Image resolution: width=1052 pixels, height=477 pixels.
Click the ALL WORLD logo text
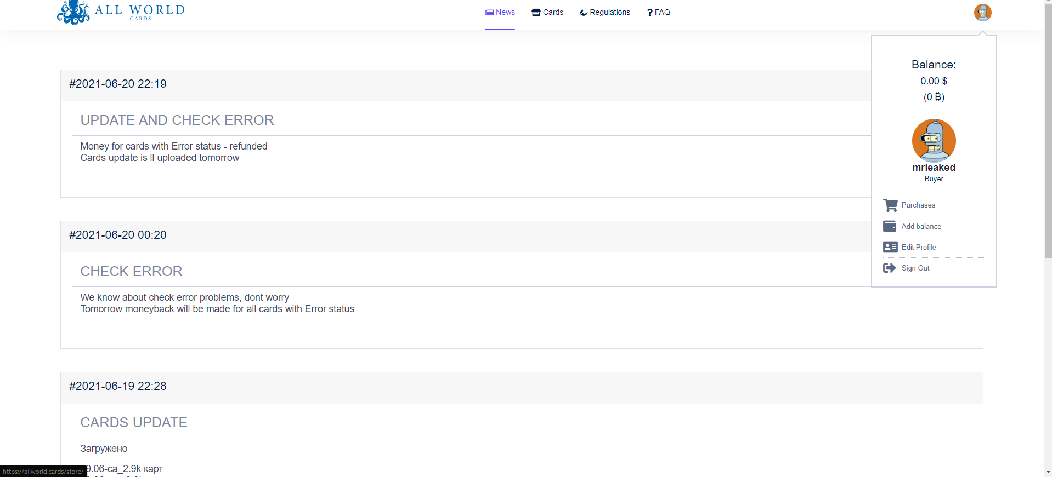click(140, 10)
